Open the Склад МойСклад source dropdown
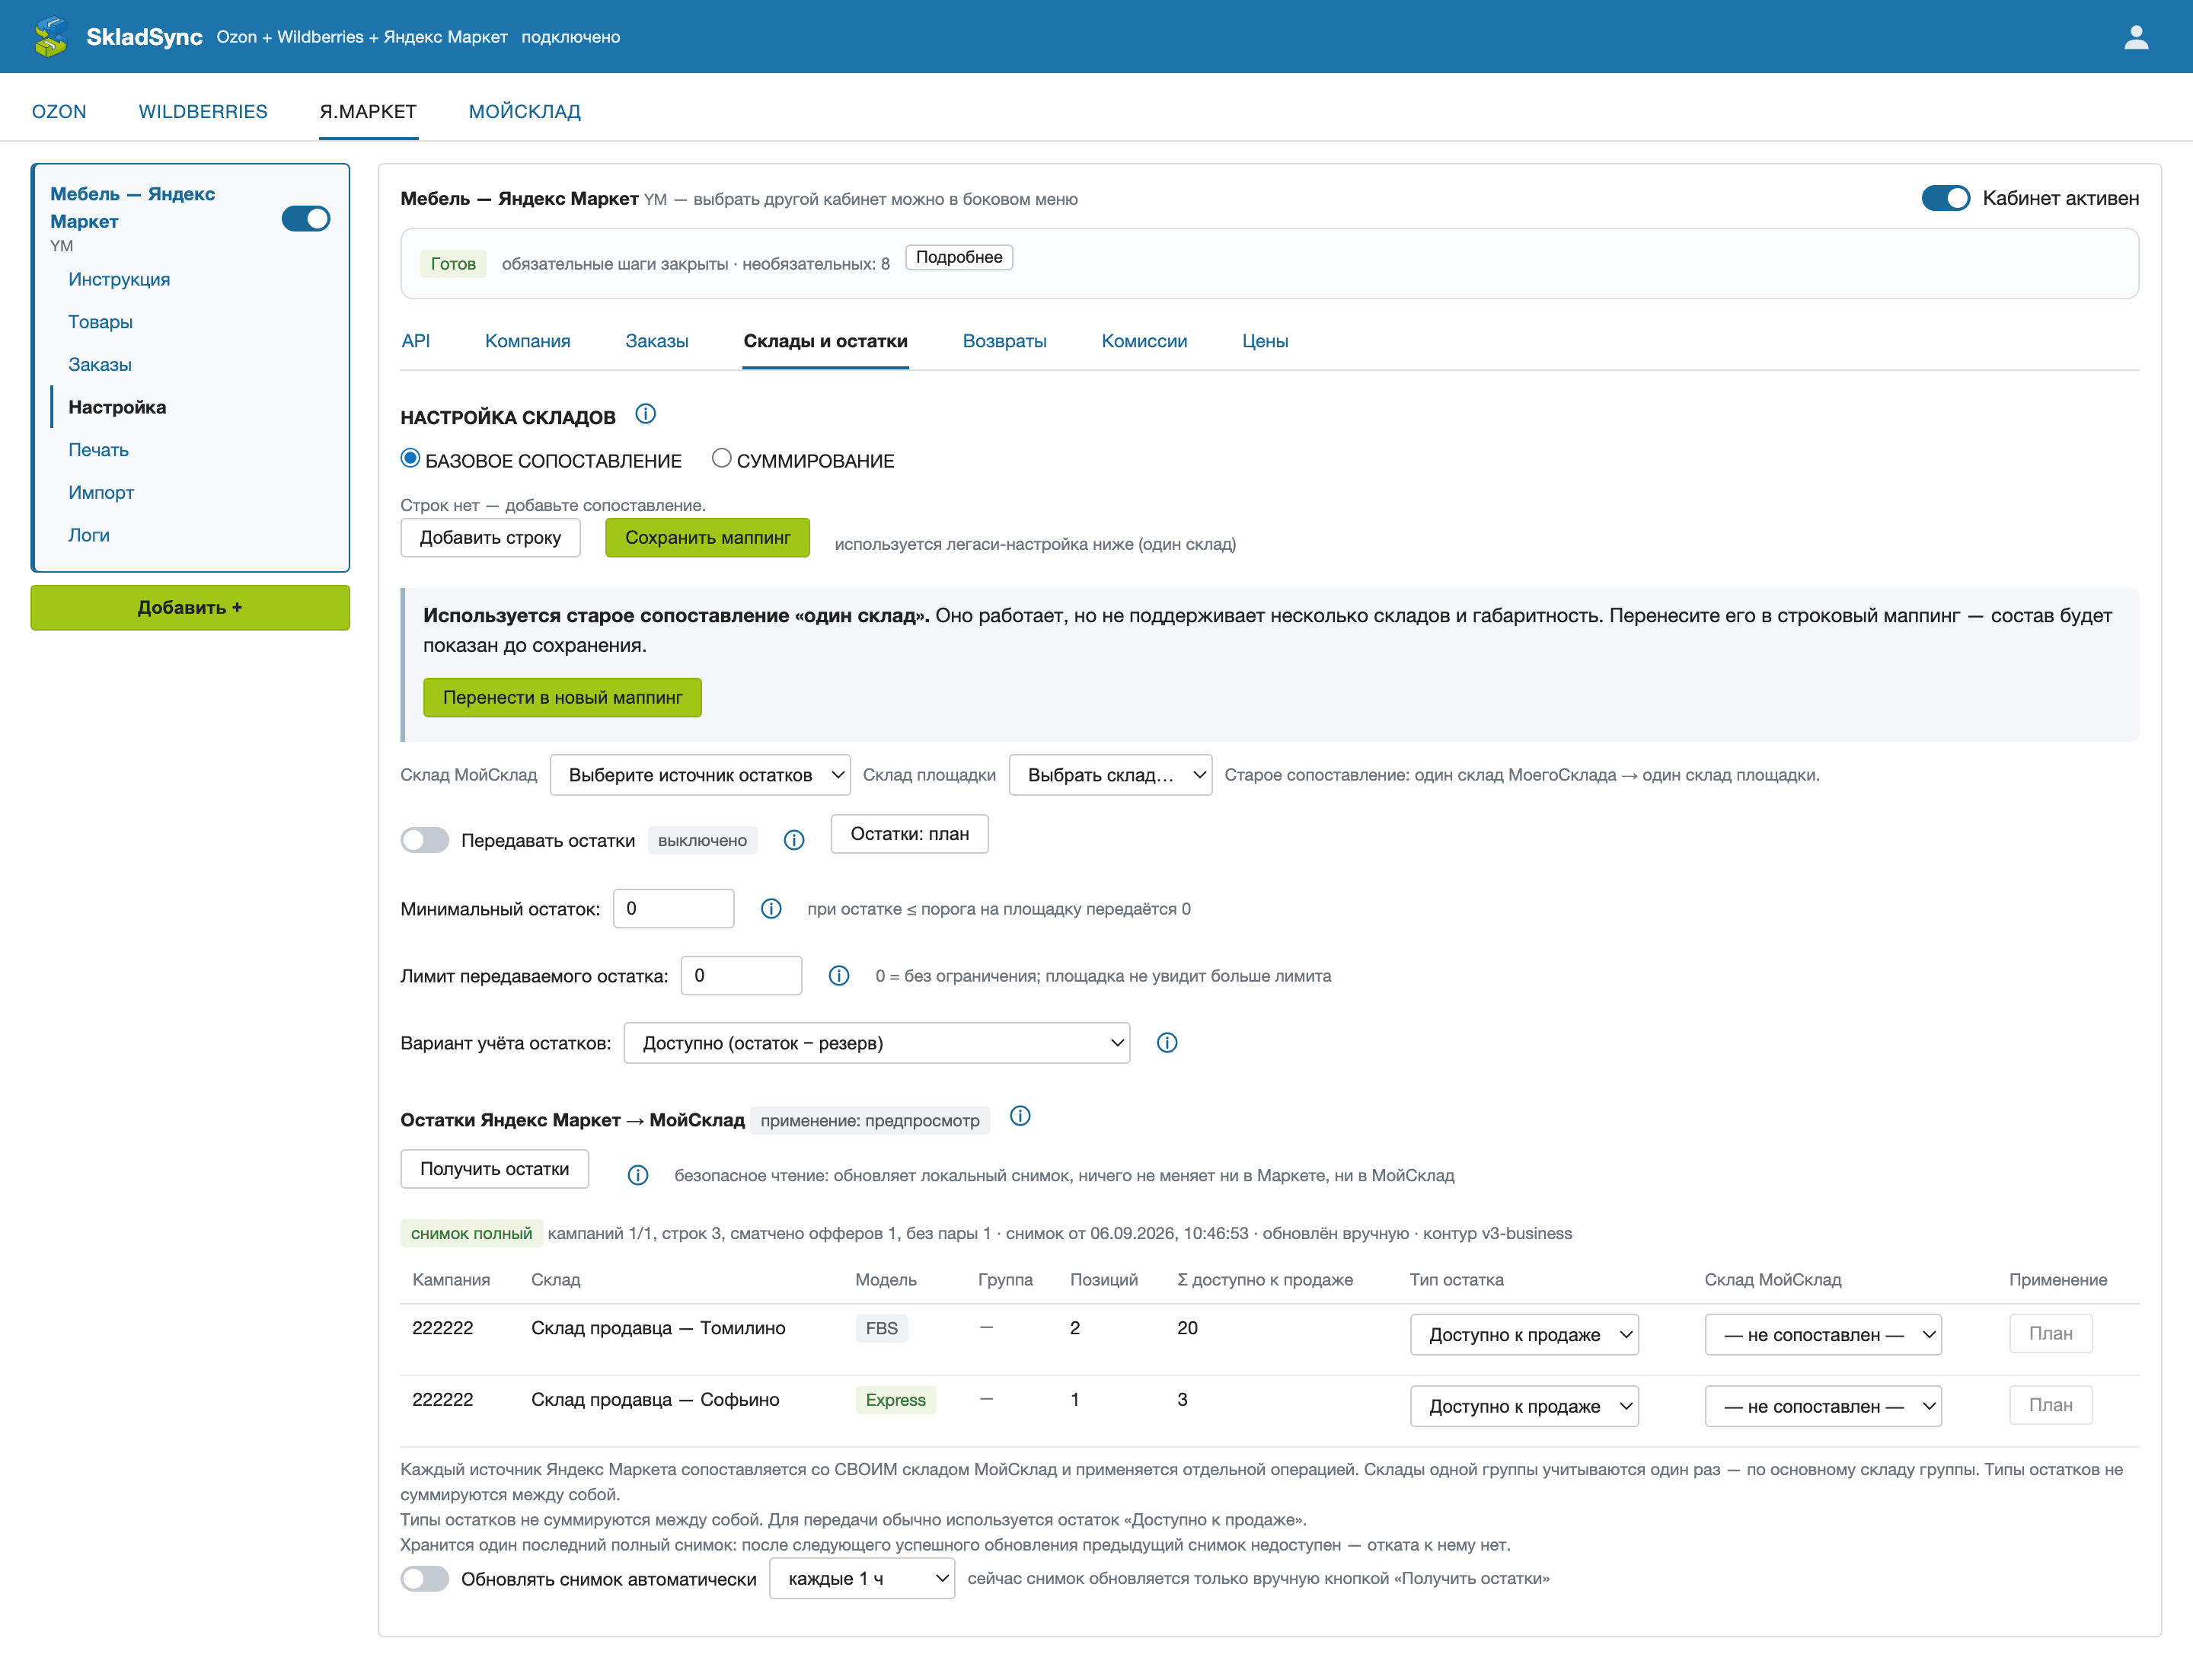The width and height of the screenshot is (2193, 1680). 700,775
